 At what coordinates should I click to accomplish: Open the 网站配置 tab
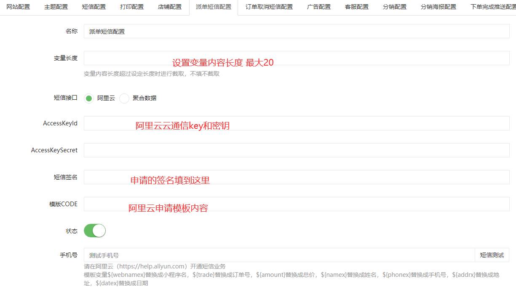pos(18,7)
